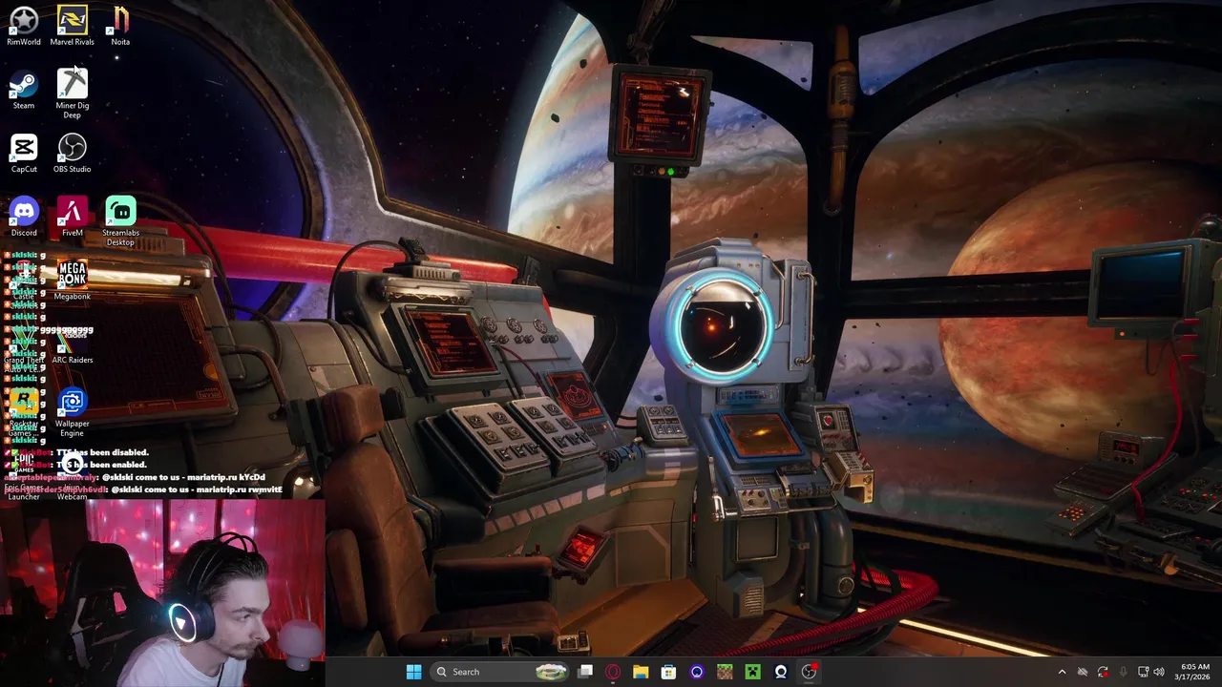
Task: Launch ARC Raiders from the desktop
Action: coord(72,344)
